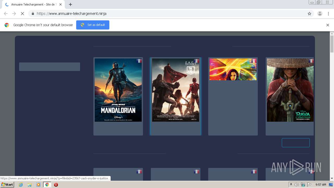Click the taskbar clock 9:57 AM
This screenshot has height=188, width=334.
click(x=321, y=185)
